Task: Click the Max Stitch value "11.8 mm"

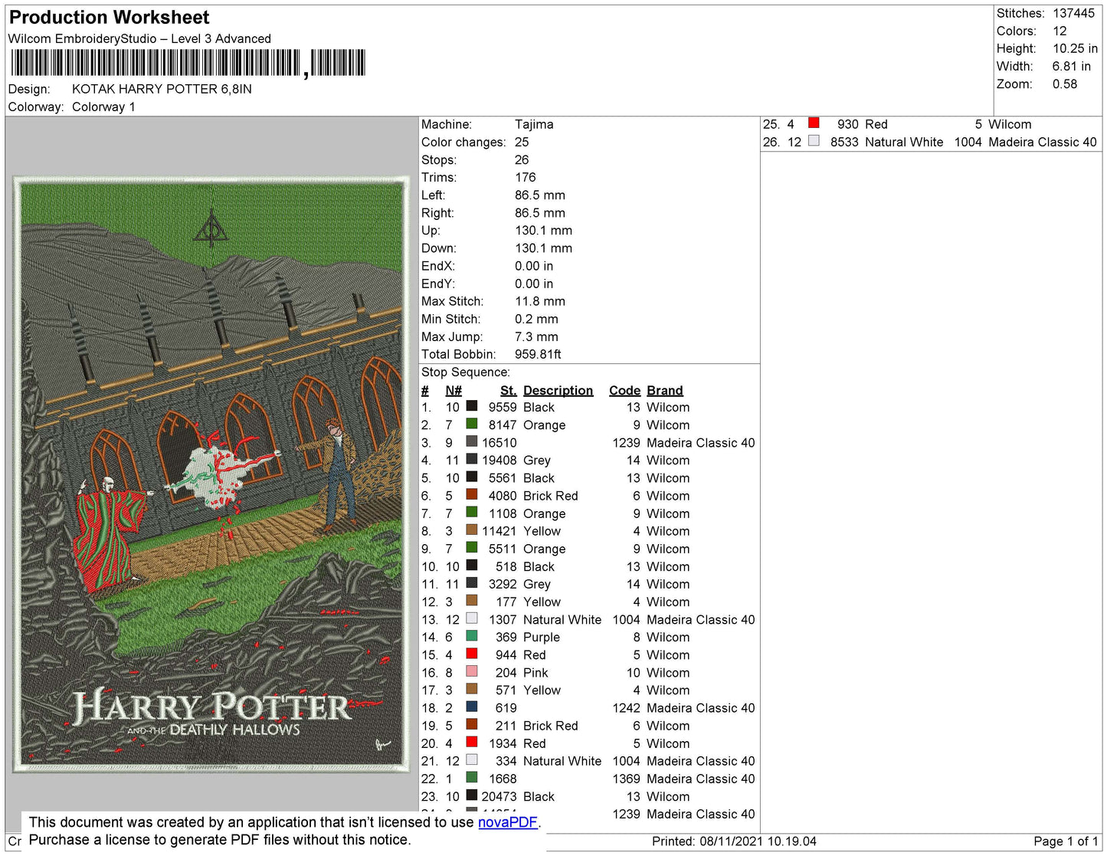Action: [x=540, y=301]
